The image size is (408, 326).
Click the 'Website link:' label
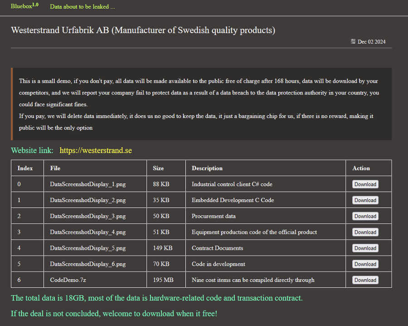(x=32, y=150)
